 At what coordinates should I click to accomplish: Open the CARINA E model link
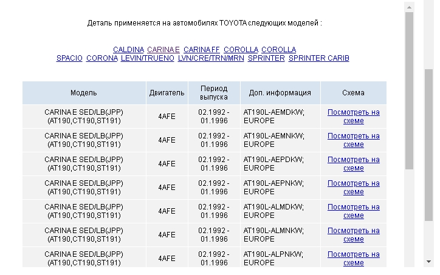(x=163, y=50)
